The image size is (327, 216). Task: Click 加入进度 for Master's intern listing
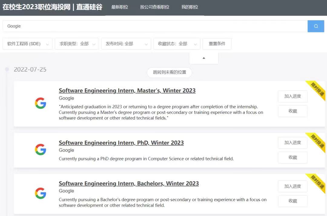(x=292, y=96)
